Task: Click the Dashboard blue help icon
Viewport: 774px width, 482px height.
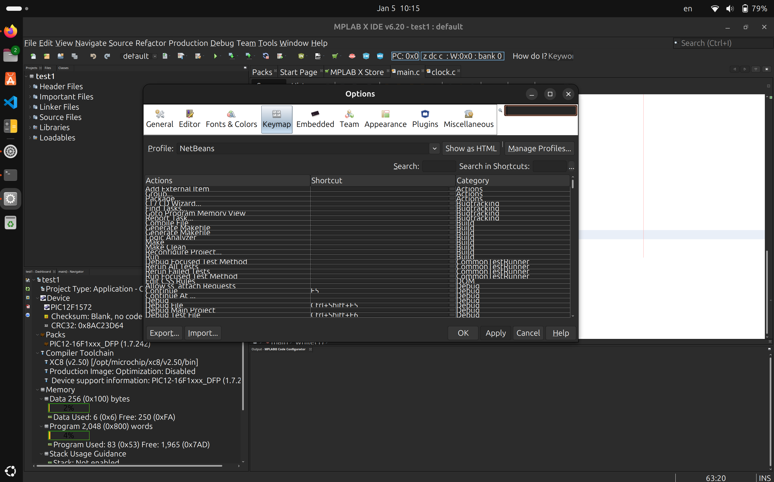Action: tap(28, 315)
